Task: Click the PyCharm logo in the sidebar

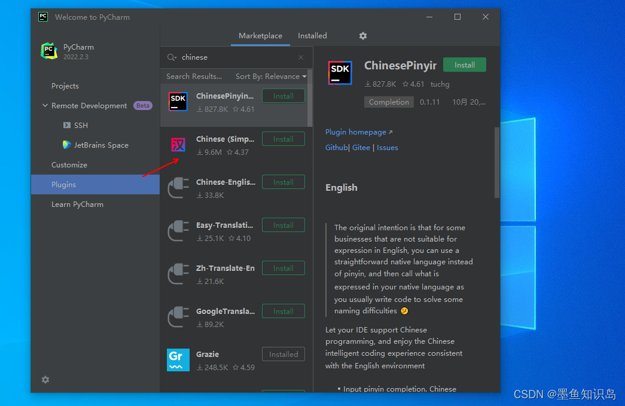Action: (x=49, y=51)
